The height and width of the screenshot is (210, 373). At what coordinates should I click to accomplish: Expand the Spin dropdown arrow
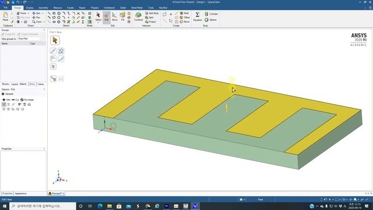click(x=43, y=13)
